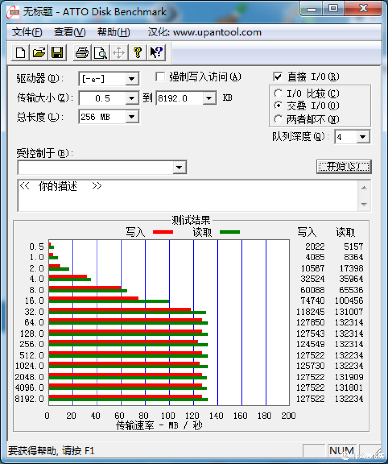
Task: Open the 文件(F) menu
Action: point(27,32)
